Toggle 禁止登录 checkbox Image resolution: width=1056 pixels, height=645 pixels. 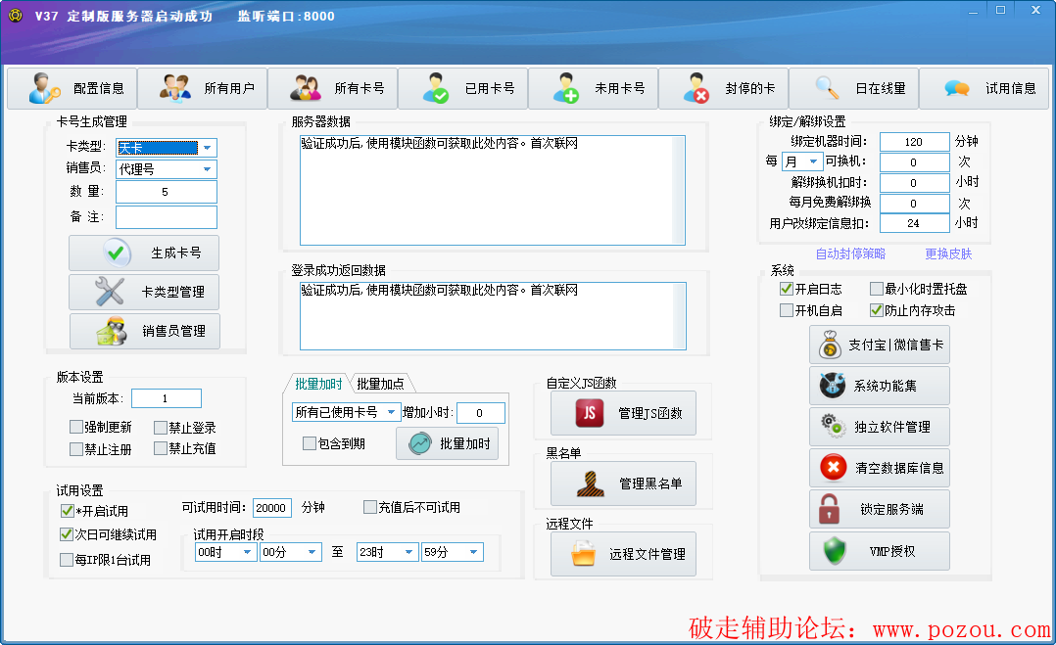click(161, 428)
